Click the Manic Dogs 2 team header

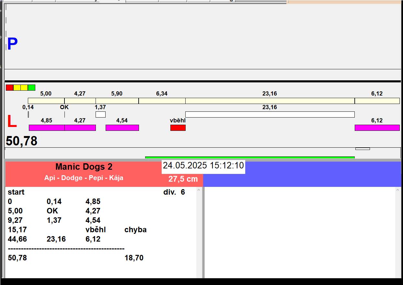[84, 167]
